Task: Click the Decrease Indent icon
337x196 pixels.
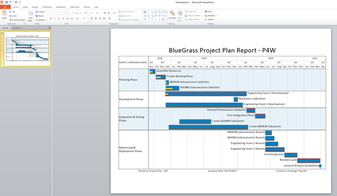Action: tap(104, 13)
